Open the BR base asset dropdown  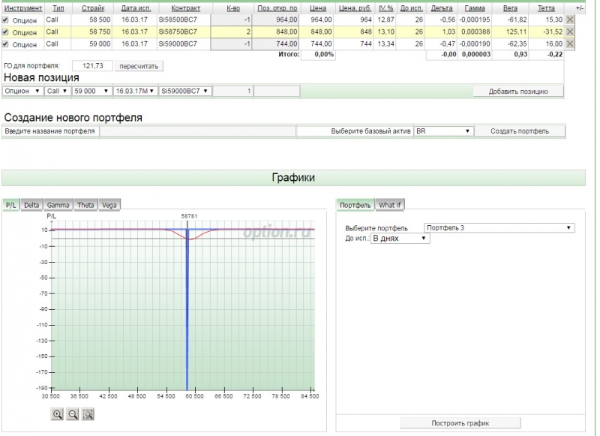[443, 131]
